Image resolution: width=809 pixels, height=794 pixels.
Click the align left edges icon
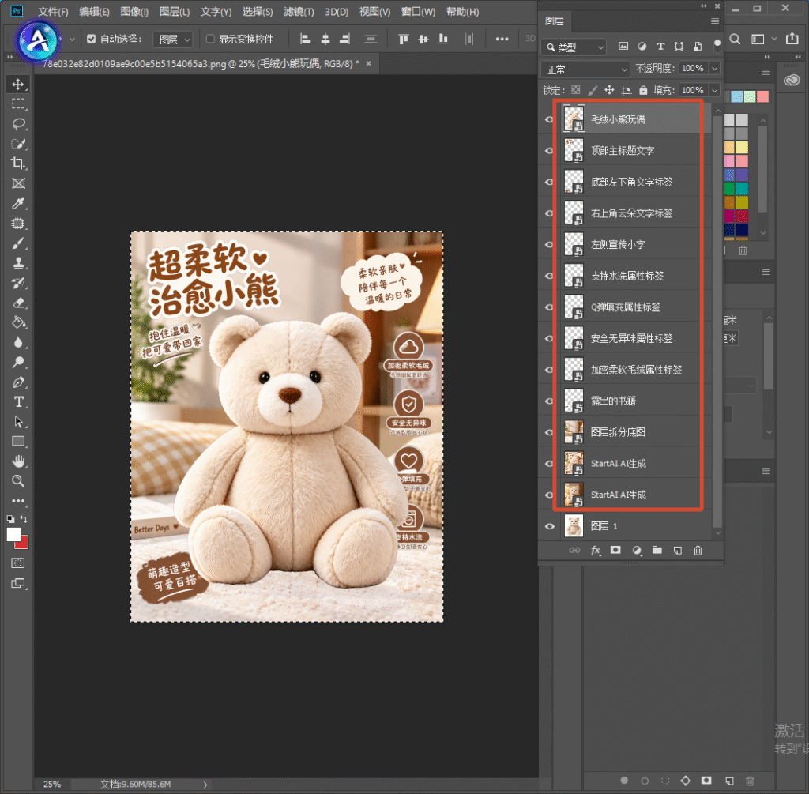[x=306, y=40]
